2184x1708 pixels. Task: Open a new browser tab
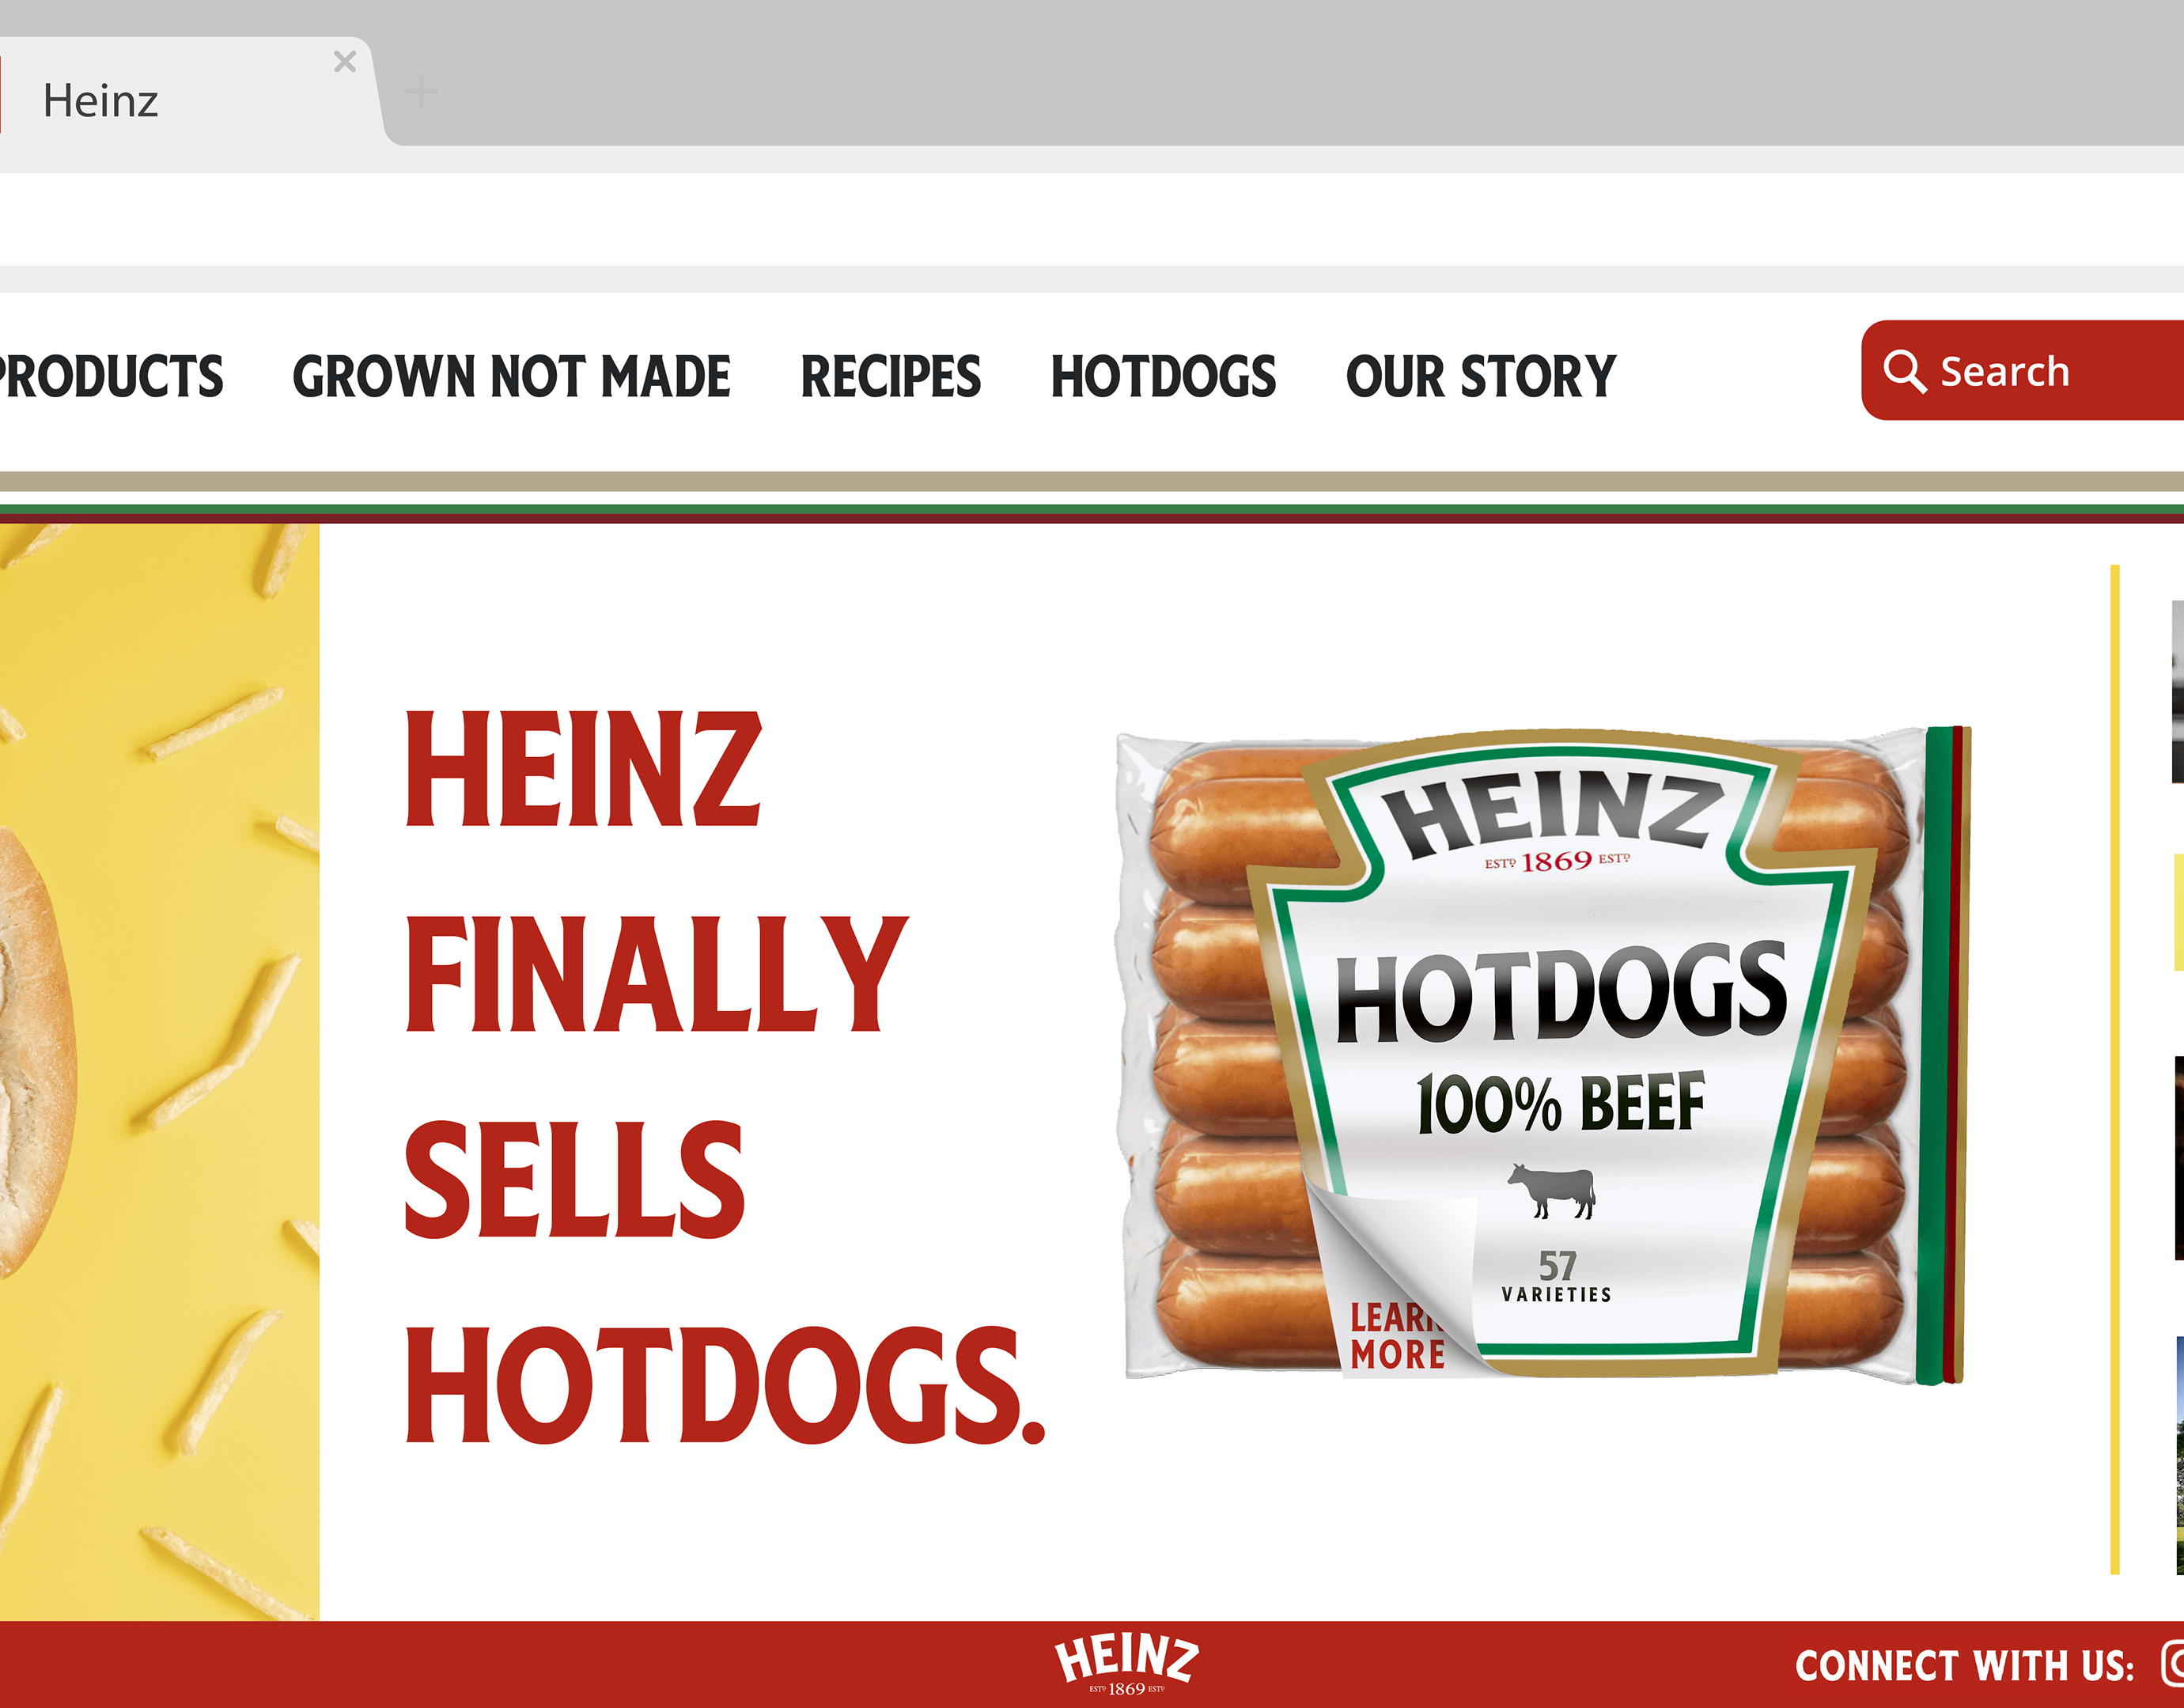point(421,91)
